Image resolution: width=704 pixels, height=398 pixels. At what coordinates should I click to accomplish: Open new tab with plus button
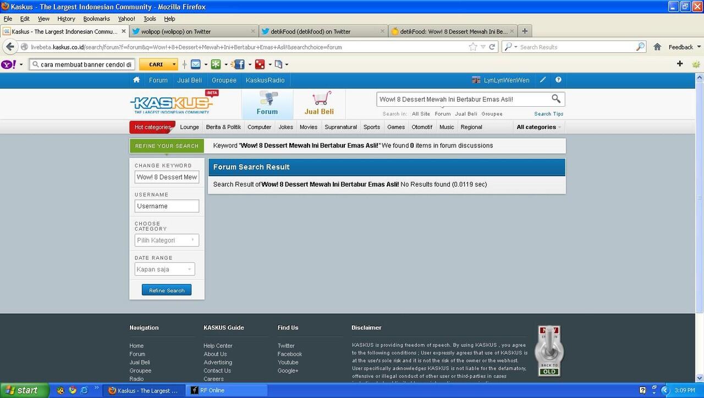click(524, 31)
